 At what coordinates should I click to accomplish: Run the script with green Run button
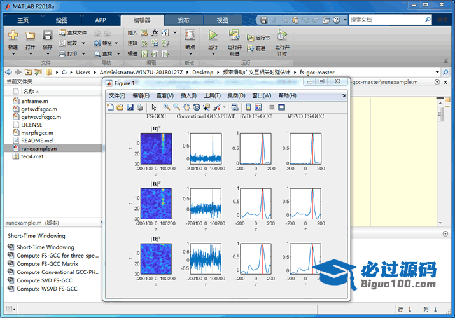coord(213,35)
